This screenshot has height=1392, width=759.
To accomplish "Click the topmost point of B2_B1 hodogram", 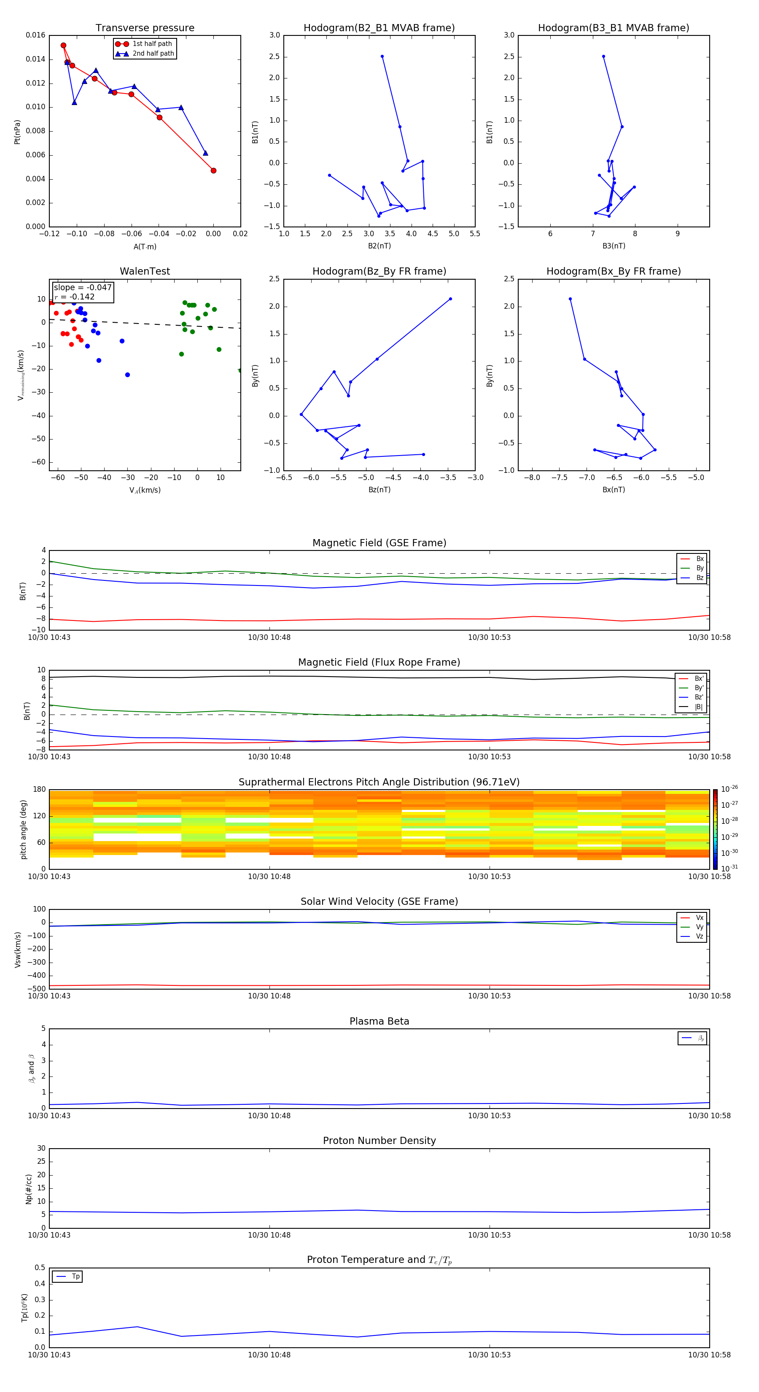I will [382, 56].
